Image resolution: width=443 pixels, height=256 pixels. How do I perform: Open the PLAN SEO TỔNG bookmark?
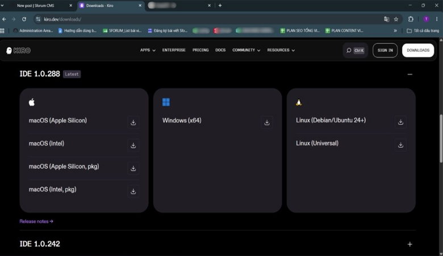click(x=300, y=31)
